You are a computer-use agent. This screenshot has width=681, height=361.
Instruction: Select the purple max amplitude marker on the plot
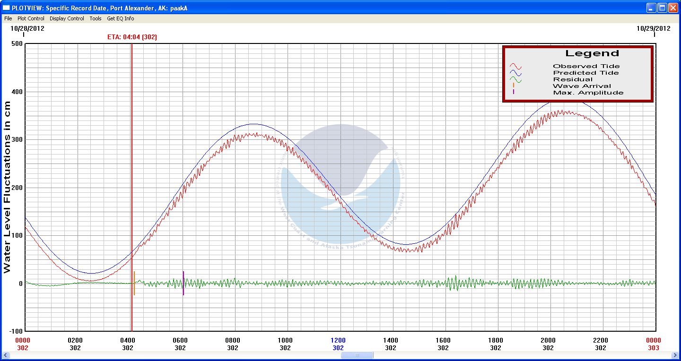point(183,283)
